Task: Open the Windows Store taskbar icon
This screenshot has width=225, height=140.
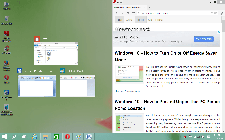Action: point(56,137)
